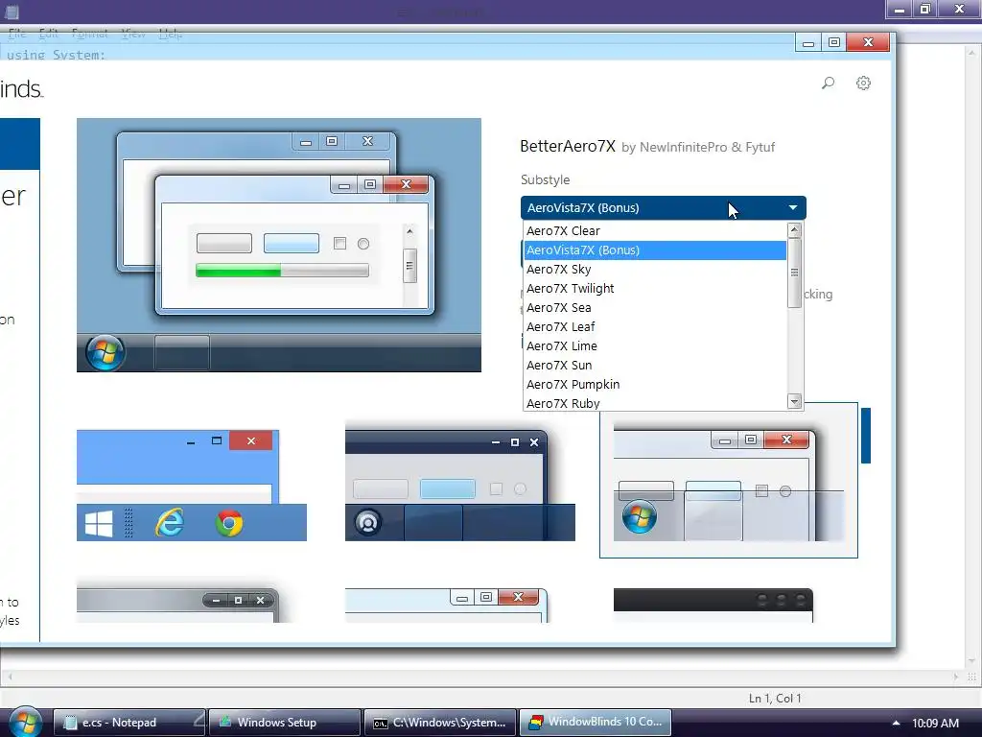This screenshot has height=737, width=982.
Task: Open Notepad Format menu
Action: click(89, 34)
